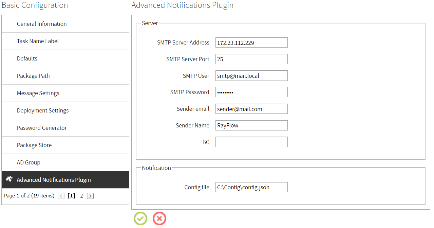Click the previous page arrow icon

click(x=61, y=196)
